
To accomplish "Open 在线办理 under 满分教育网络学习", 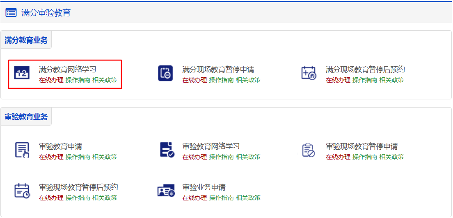I will pos(51,80).
